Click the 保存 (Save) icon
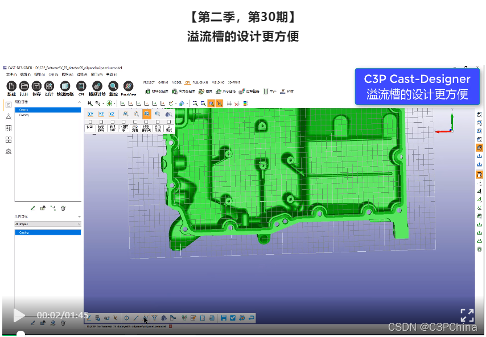 pos(36,86)
